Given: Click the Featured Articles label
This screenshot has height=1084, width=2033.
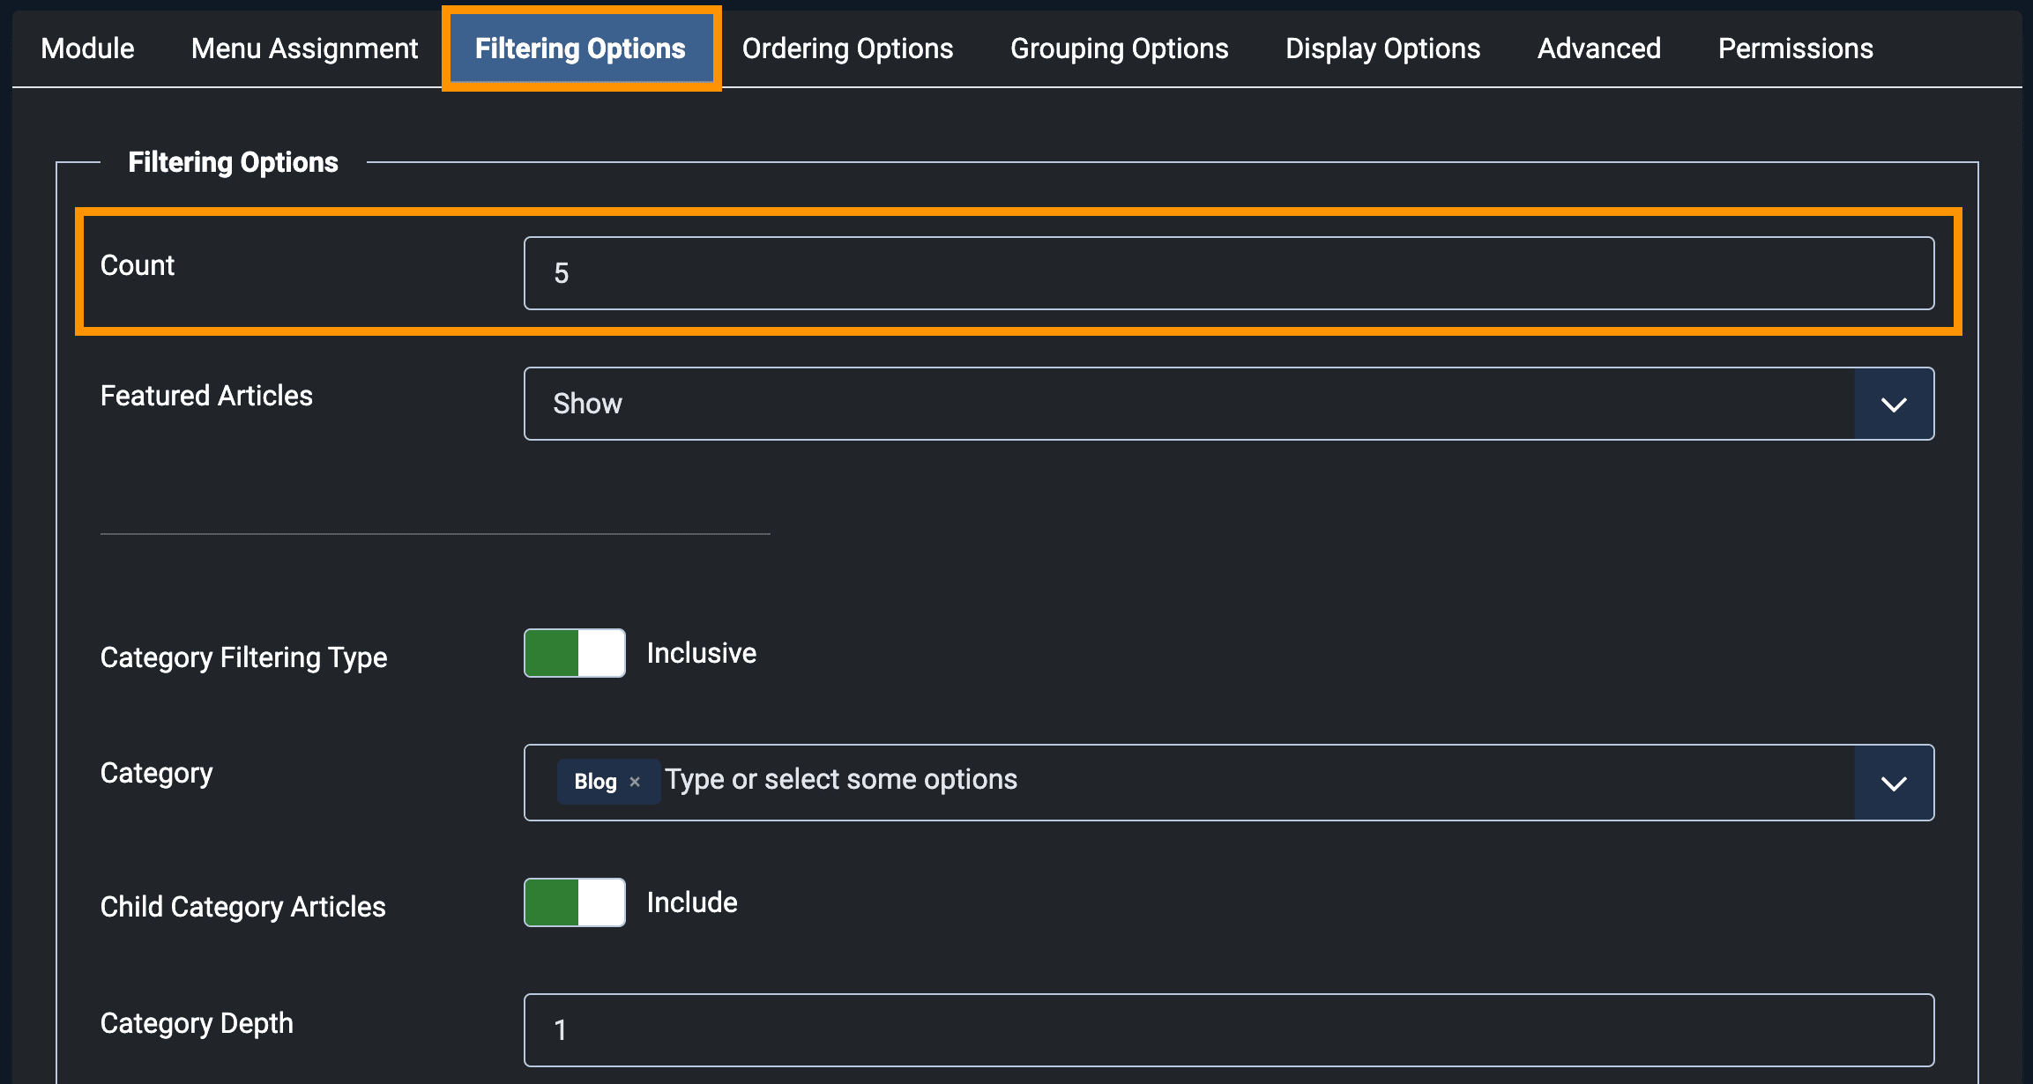Looking at the screenshot, I should [206, 396].
